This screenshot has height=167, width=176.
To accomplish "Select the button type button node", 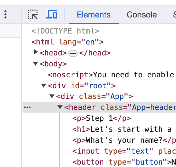I will 124,162.
